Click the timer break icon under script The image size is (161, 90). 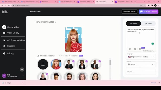click(x=135, y=49)
